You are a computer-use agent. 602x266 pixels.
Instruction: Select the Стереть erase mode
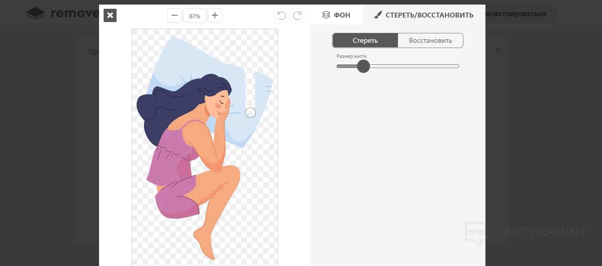365,41
